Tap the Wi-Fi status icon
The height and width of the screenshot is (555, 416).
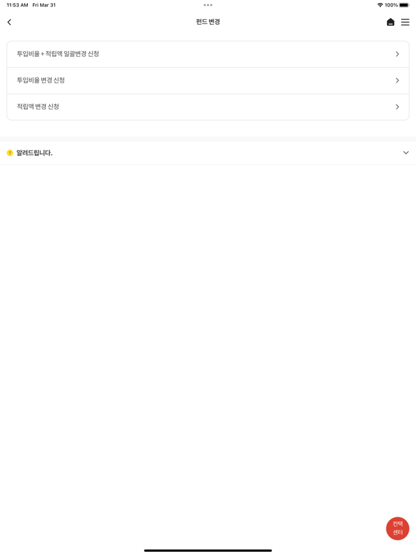click(x=380, y=5)
